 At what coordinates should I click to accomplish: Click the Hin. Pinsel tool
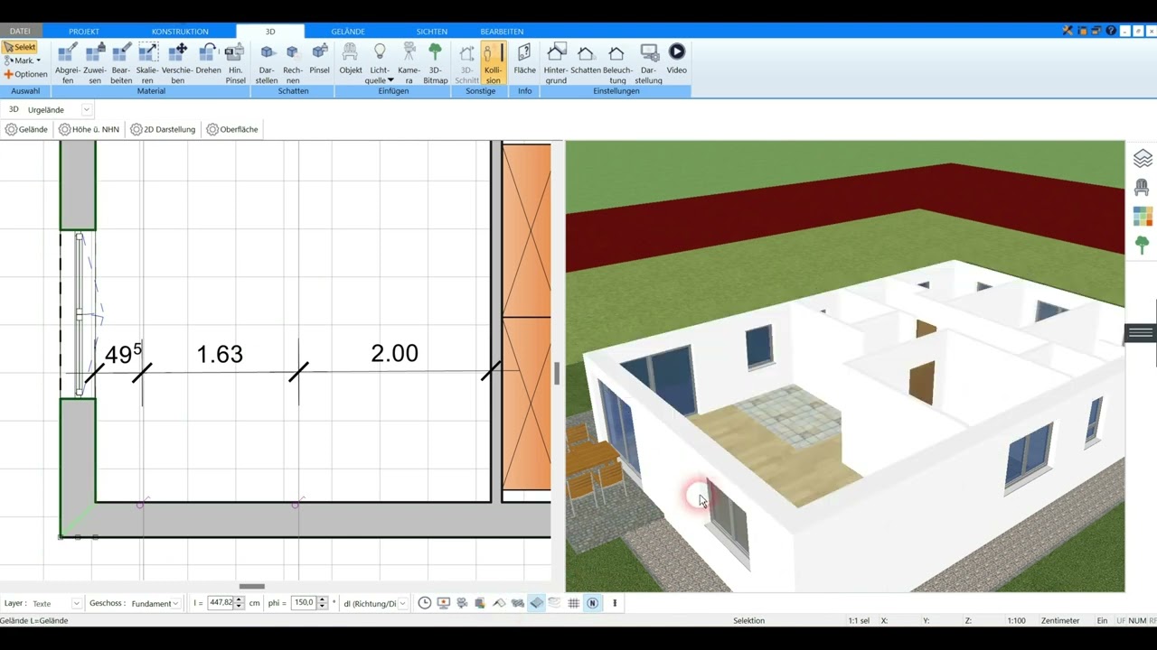coord(235,63)
